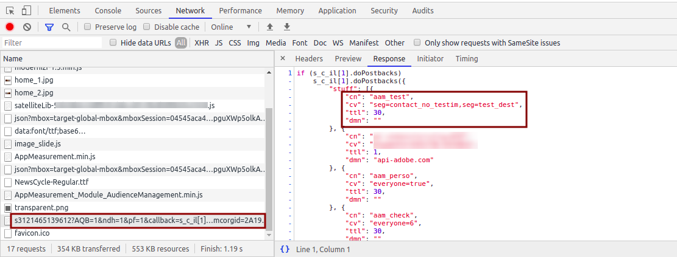Screen dimensions: 677x257
Task: Click the Filter text input field
Action: (x=52, y=43)
